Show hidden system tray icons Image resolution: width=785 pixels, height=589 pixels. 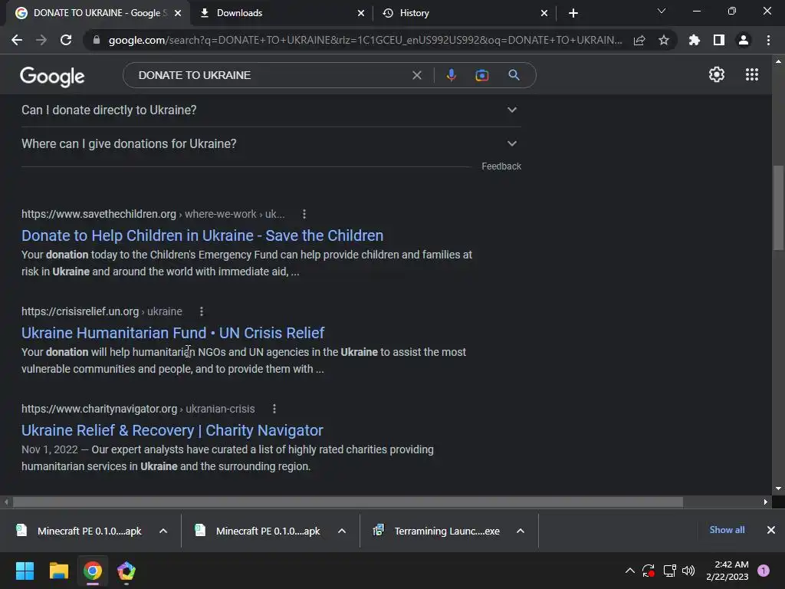click(630, 571)
